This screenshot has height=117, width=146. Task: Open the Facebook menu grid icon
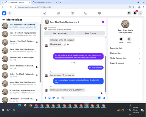click(129, 13)
